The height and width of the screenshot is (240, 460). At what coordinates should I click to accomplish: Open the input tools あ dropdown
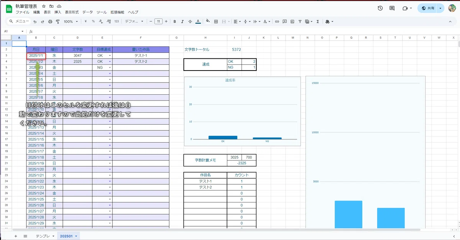point(329,21)
